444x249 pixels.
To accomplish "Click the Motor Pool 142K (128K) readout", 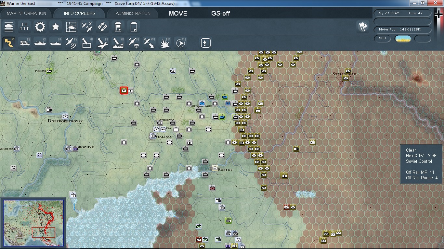I will [403, 30].
